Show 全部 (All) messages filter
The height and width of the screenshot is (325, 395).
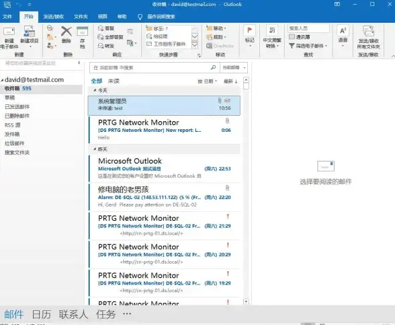point(97,81)
